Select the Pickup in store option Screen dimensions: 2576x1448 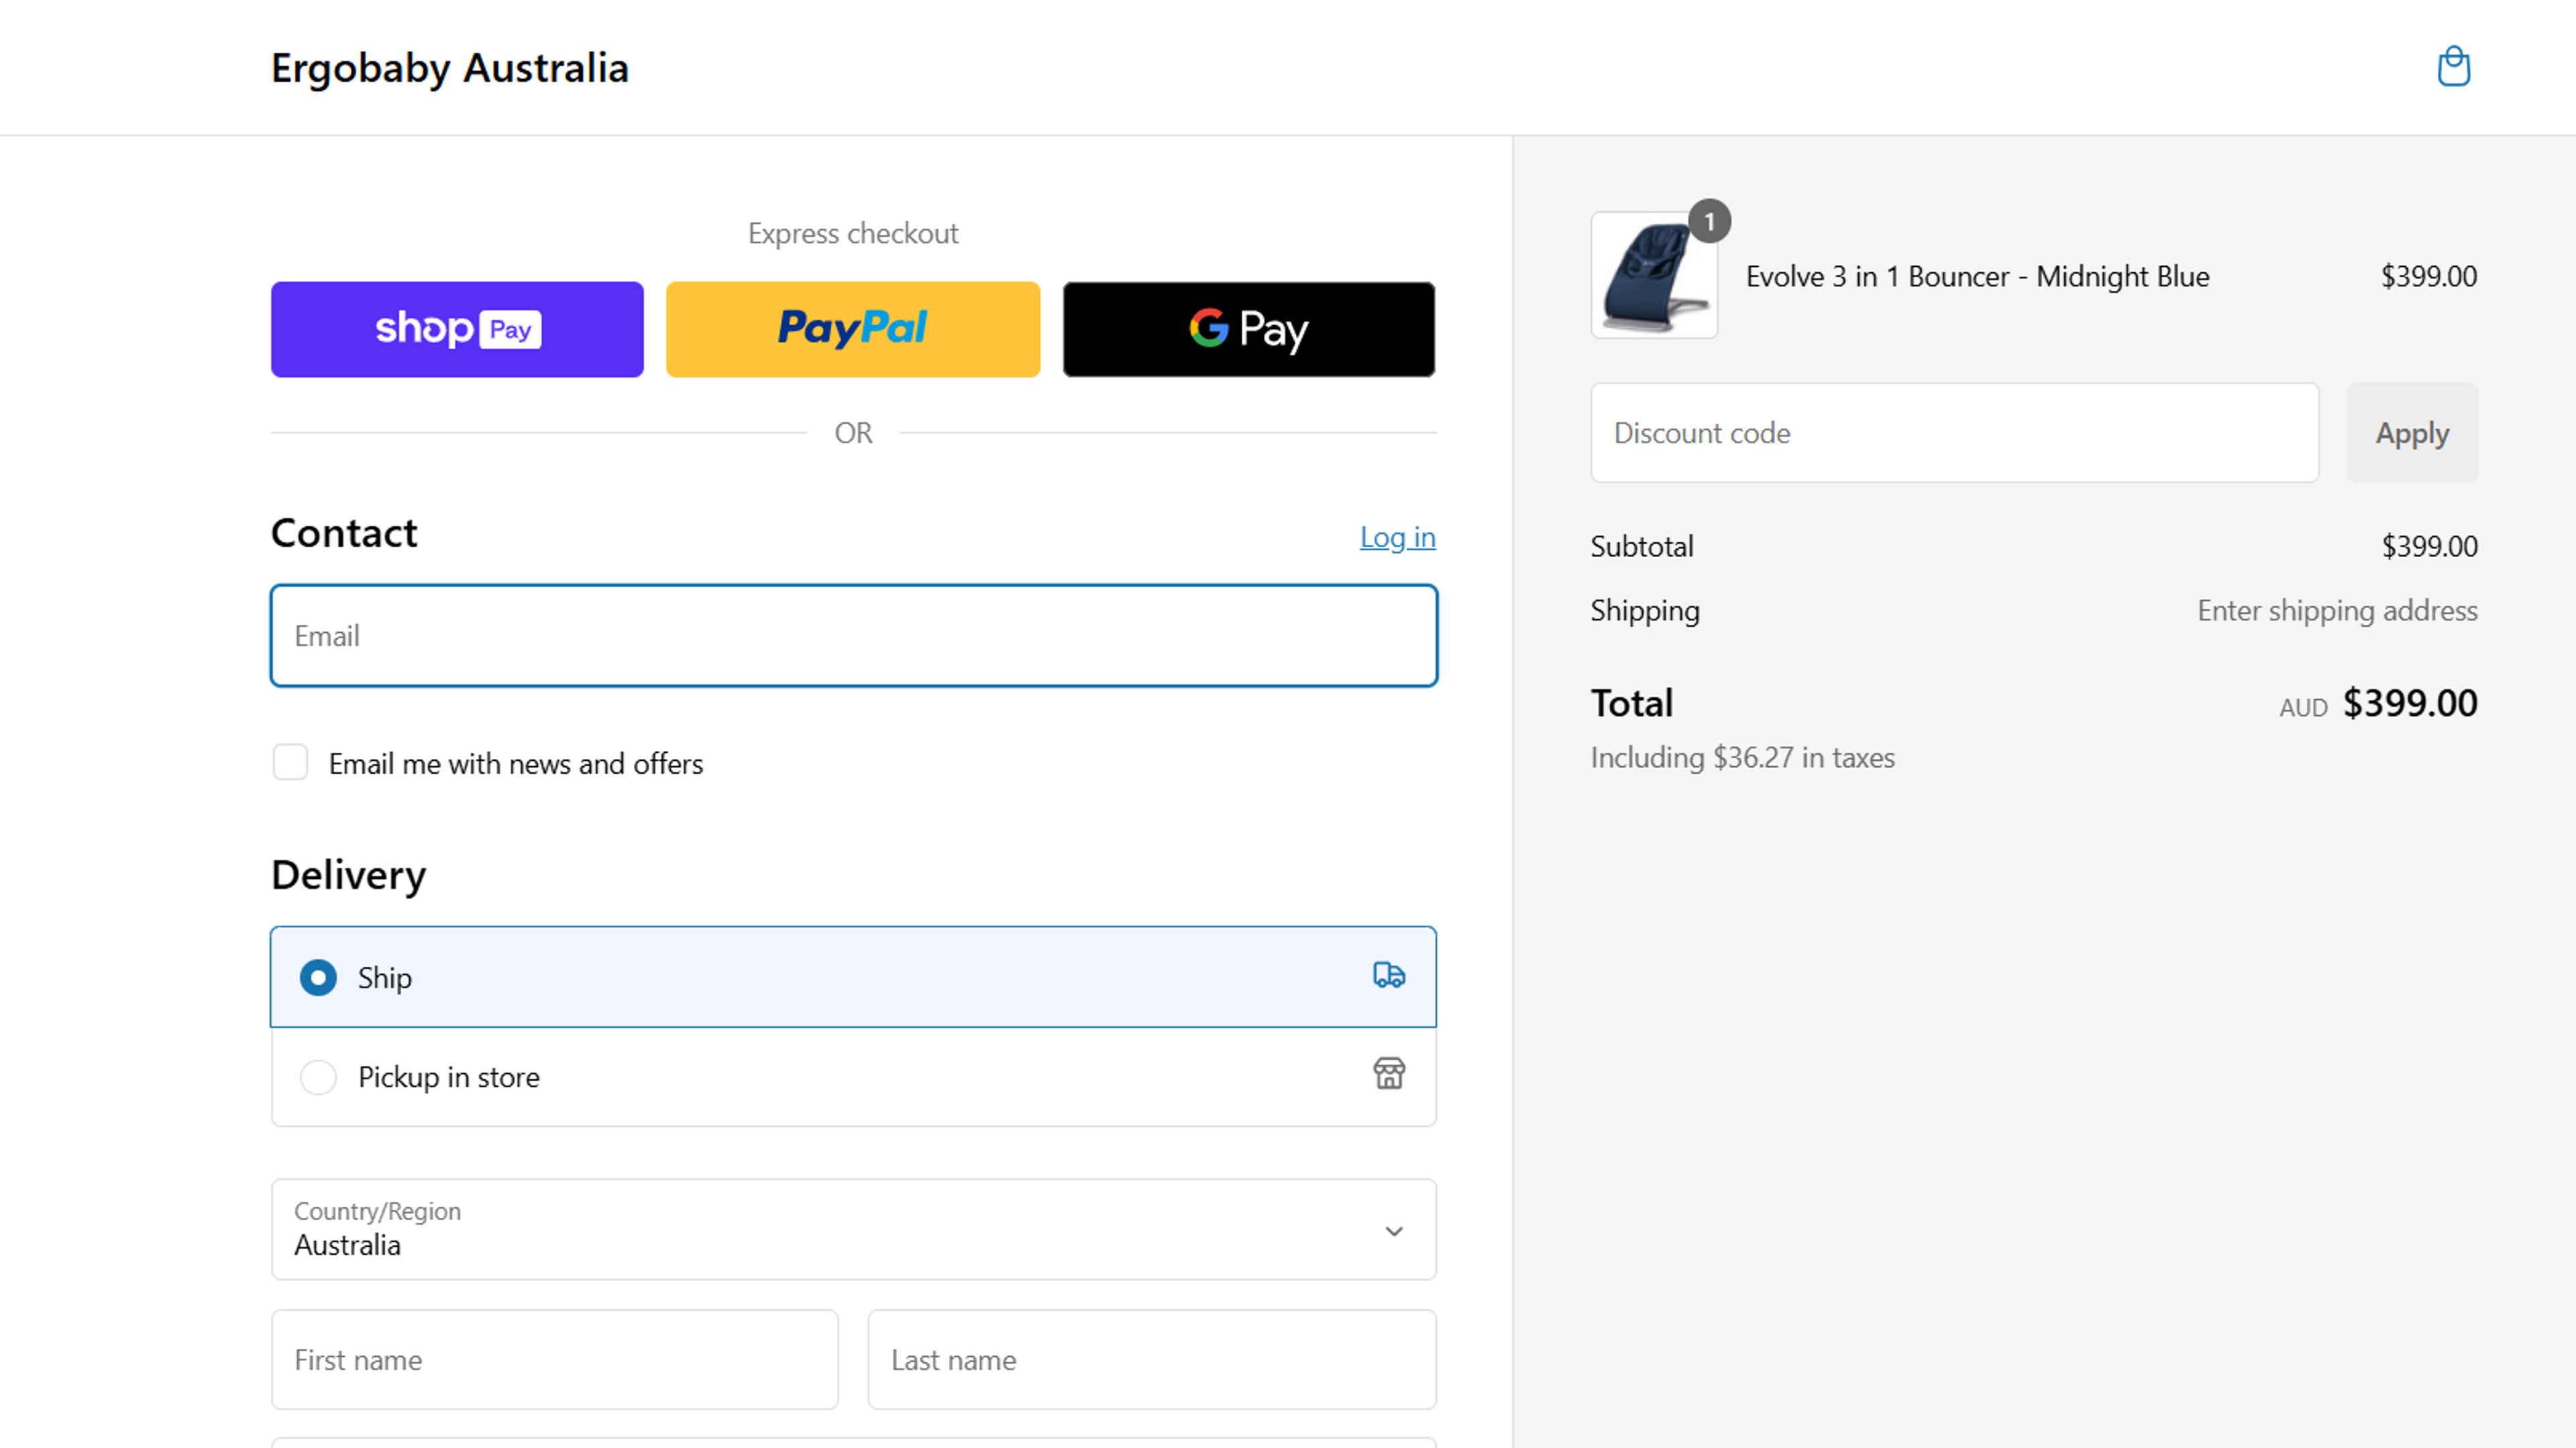point(853,1076)
